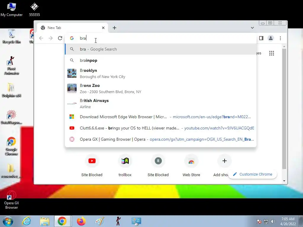Click Customize Chrome button
The width and height of the screenshot is (303, 227).
tap(253, 174)
